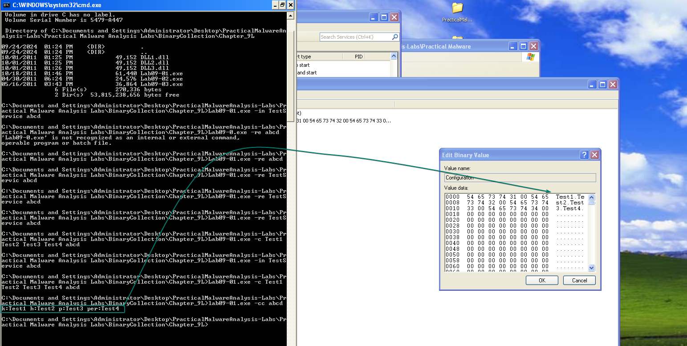Click the help question mark in Edit Binary Value
Screen dimensions: 687x346
coord(584,155)
